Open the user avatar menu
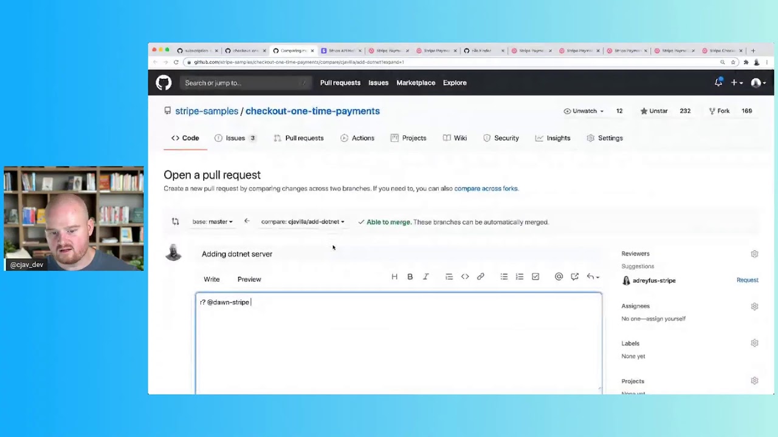The width and height of the screenshot is (778, 437). pyautogui.click(x=757, y=83)
